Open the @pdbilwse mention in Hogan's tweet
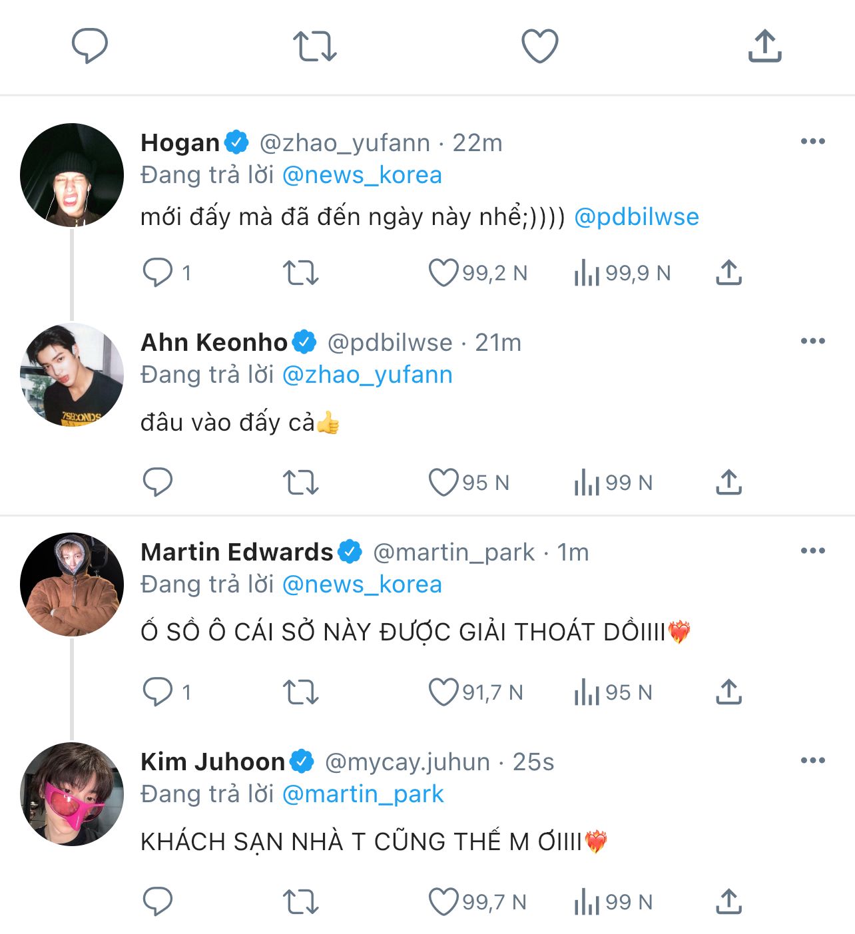This screenshot has height=934, width=855. click(636, 217)
